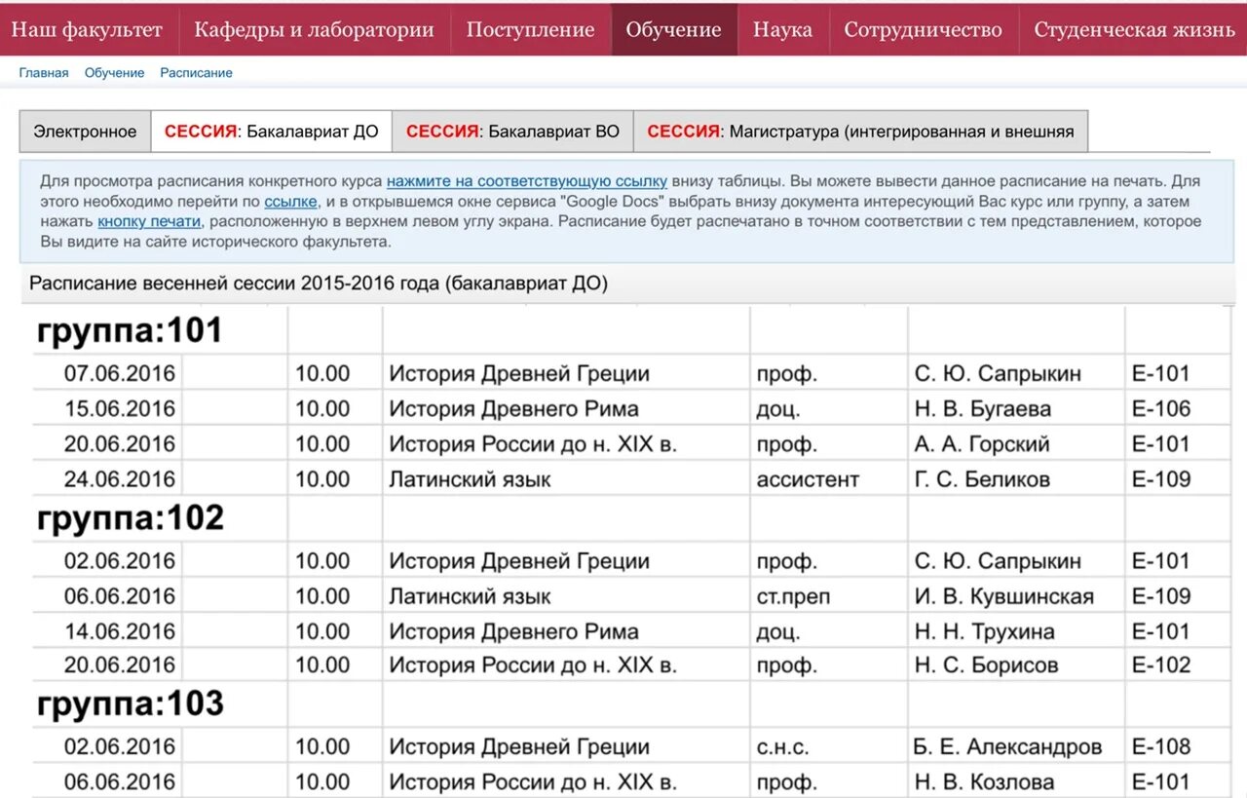Click teacher name 'Н. С. Борисов'
This screenshot has height=798, width=1247.
pos(987,665)
